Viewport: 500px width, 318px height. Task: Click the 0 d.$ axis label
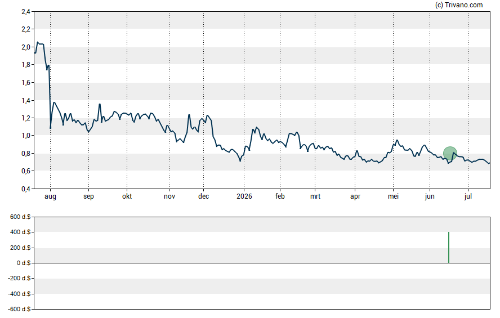click(x=24, y=263)
